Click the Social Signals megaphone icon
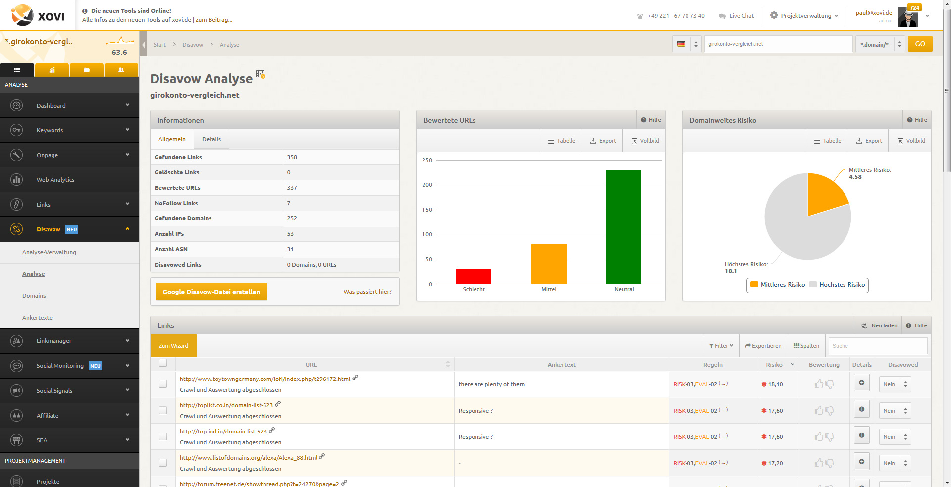This screenshot has width=951, height=487. coord(16,390)
